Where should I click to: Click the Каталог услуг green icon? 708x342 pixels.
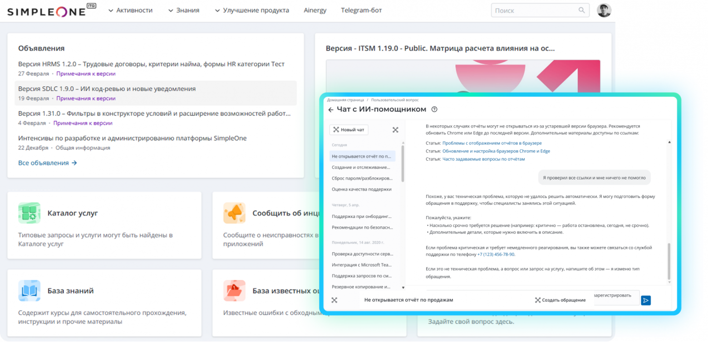pos(29,213)
